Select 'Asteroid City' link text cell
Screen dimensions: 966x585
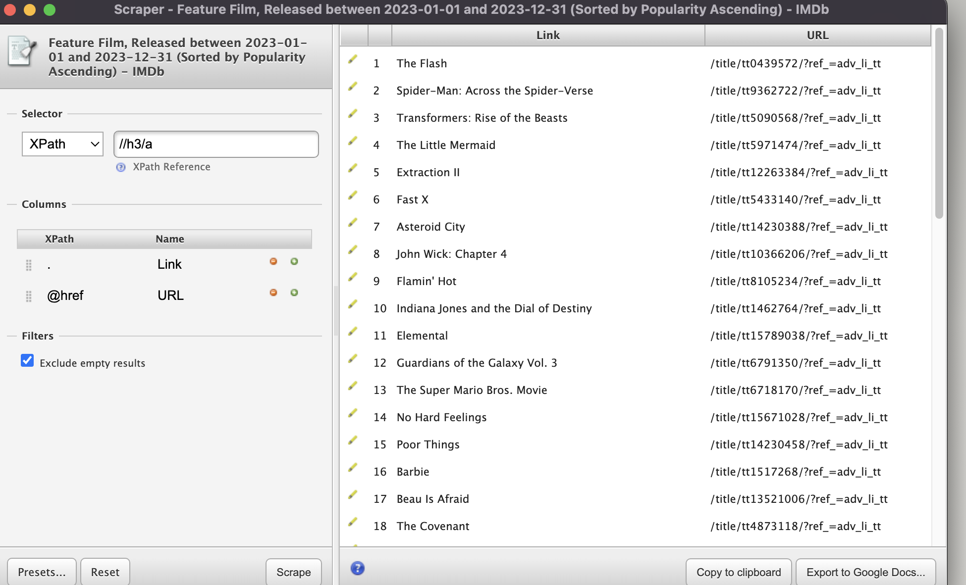(430, 227)
